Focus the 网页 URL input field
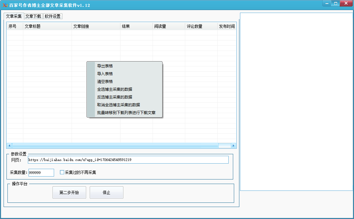Image resolution: width=354 pixels, height=219 pixels. [128, 160]
